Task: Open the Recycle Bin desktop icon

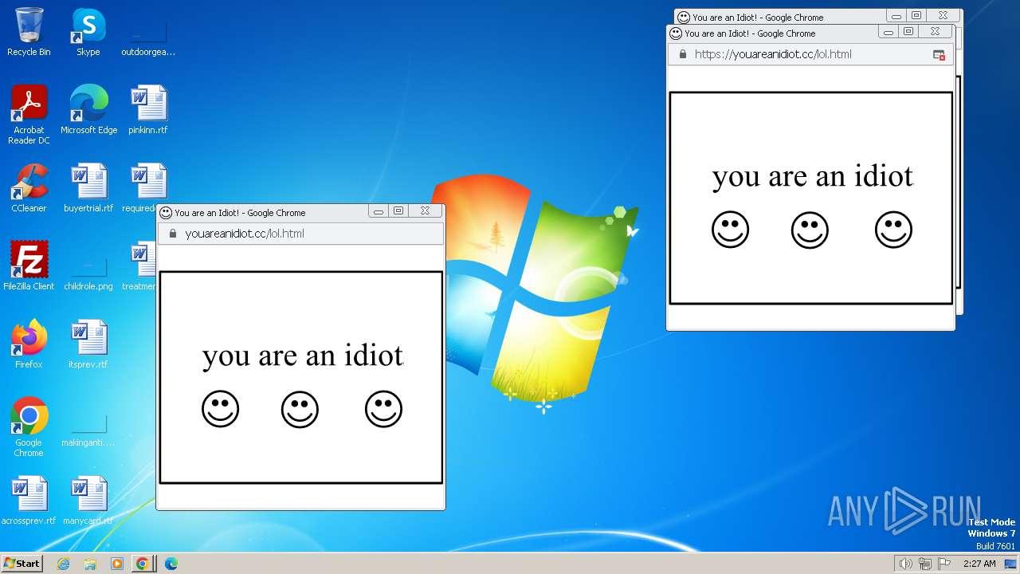Action: click(x=29, y=32)
